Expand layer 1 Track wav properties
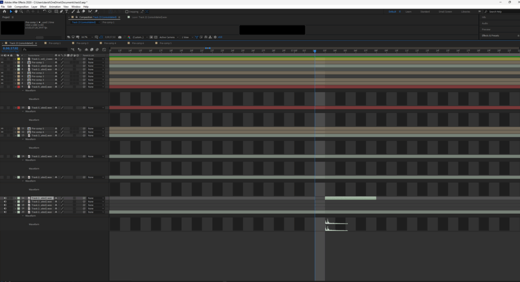 click(x=15, y=59)
